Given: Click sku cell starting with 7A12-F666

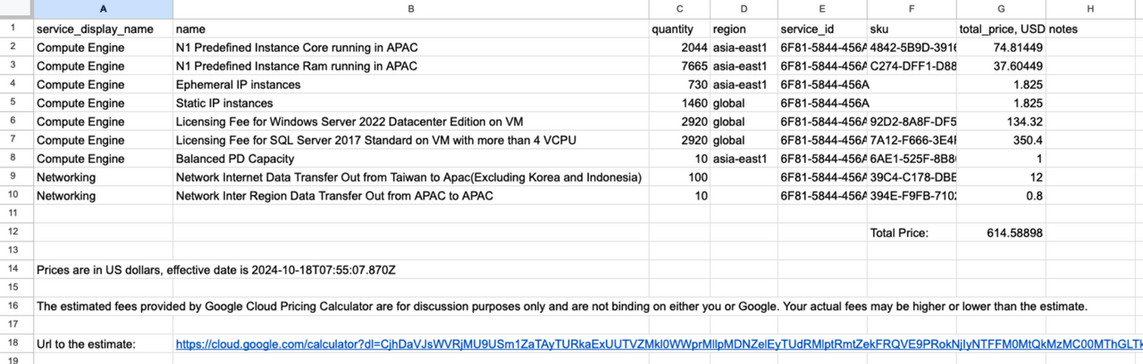Looking at the screenshot, I should pos(912,140).
